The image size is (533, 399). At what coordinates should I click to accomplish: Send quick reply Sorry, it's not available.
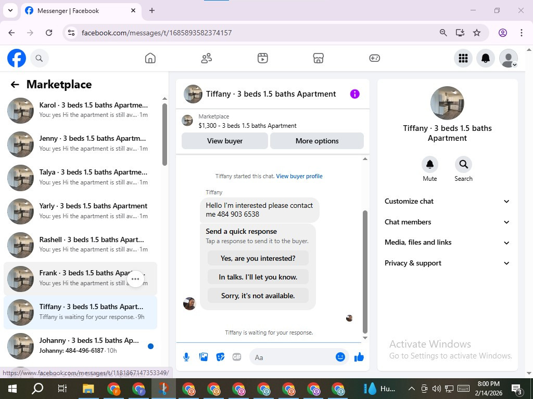coord(258,296)
